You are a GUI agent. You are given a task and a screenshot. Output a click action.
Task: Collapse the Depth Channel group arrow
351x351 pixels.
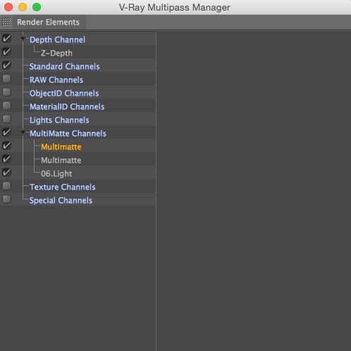click(23, 39)
